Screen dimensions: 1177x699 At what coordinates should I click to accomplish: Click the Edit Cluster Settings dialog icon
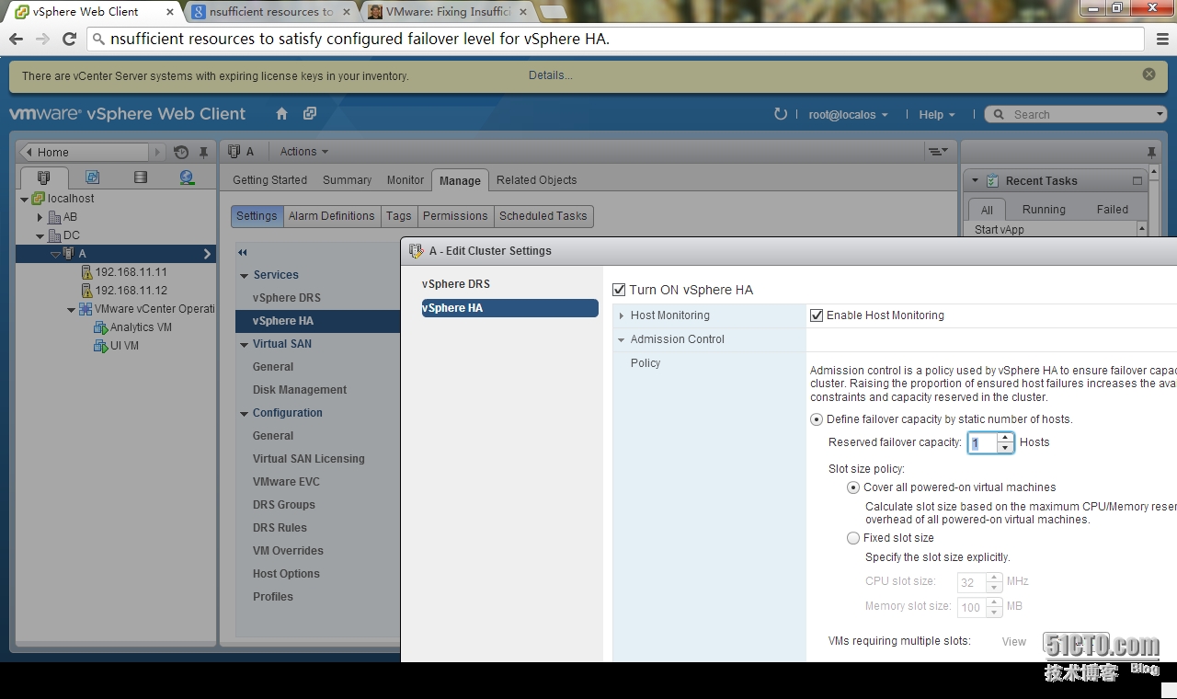point(416,251)
